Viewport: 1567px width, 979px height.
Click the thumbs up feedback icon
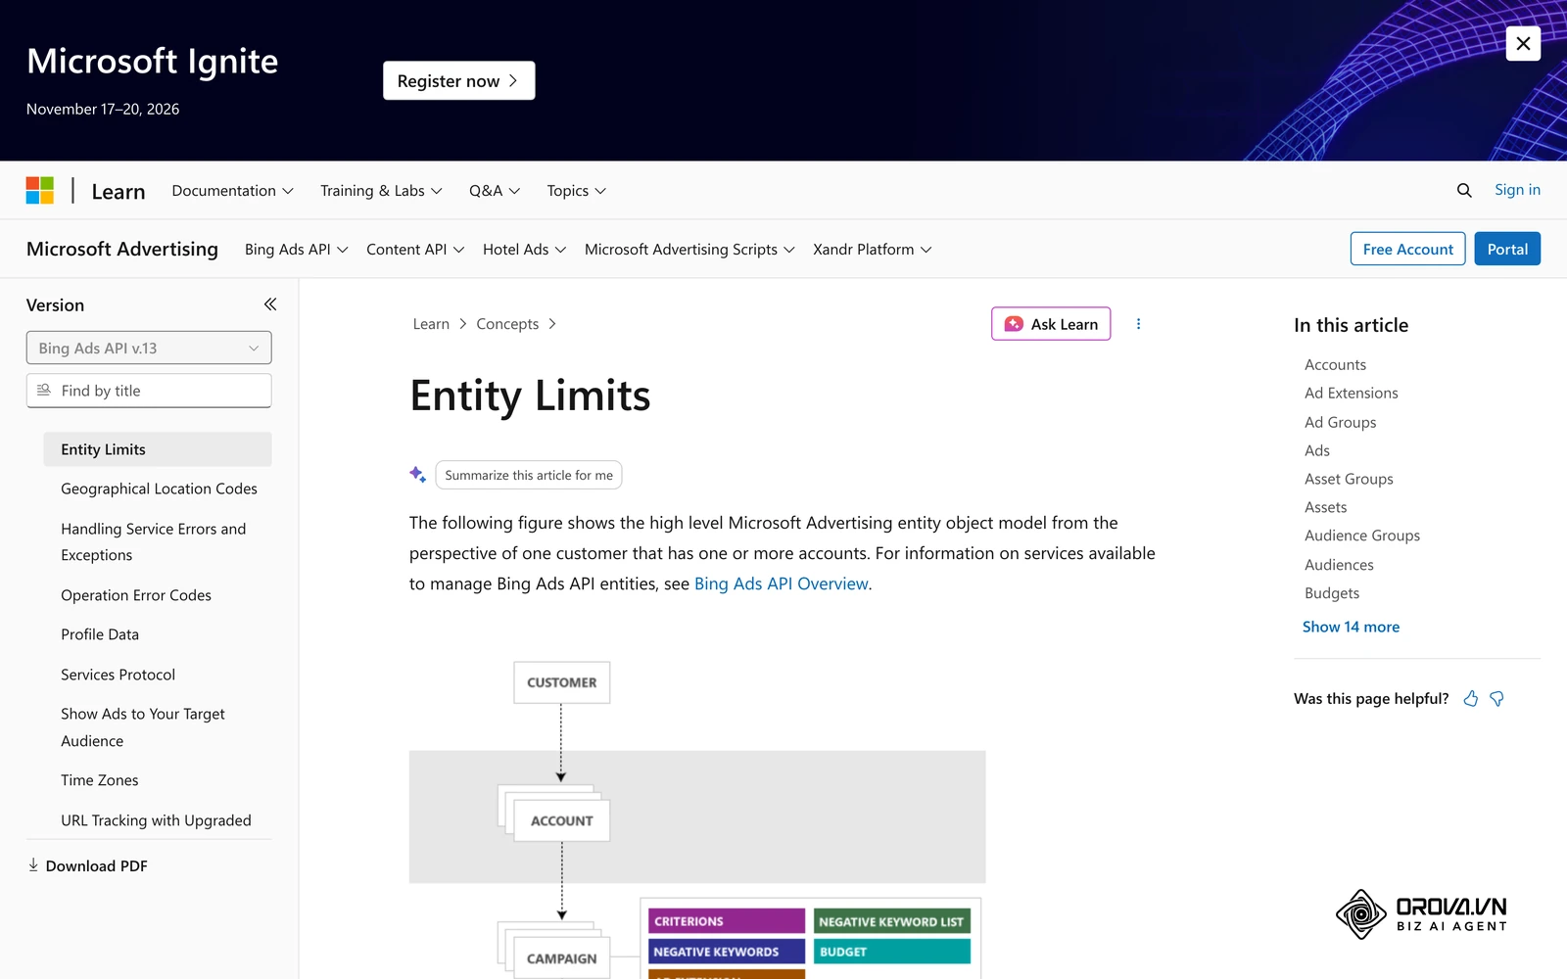(1470, 698)
